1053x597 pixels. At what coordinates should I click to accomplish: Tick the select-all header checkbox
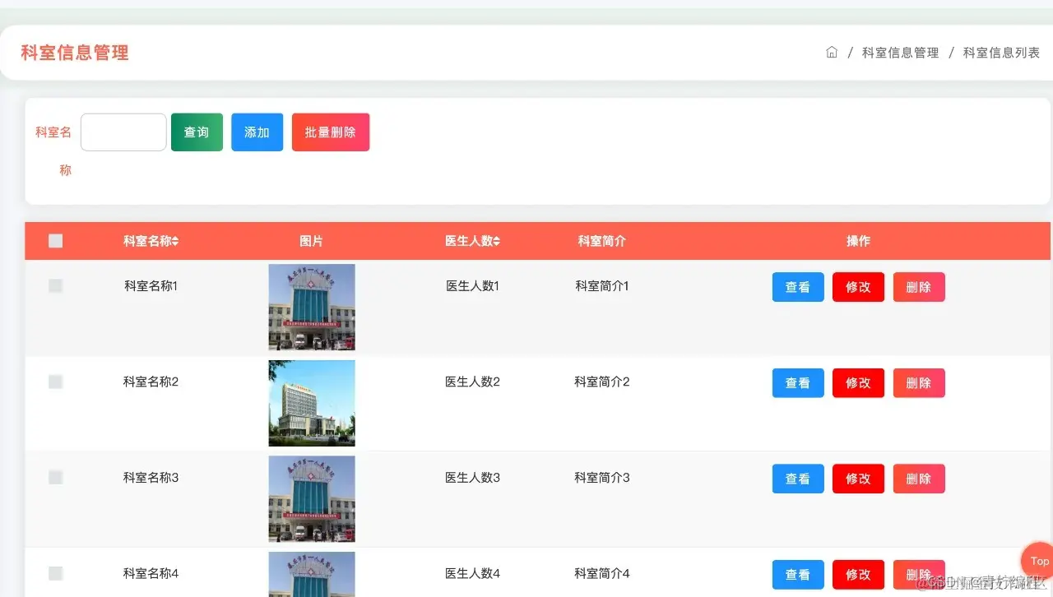(x=56, y=241)
